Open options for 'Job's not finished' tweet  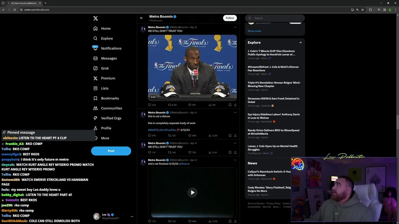point(235,160)
